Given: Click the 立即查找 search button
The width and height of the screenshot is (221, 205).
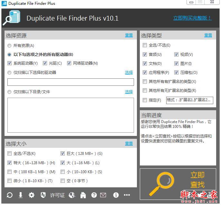Looking at the screenshot, I should 178,184.
